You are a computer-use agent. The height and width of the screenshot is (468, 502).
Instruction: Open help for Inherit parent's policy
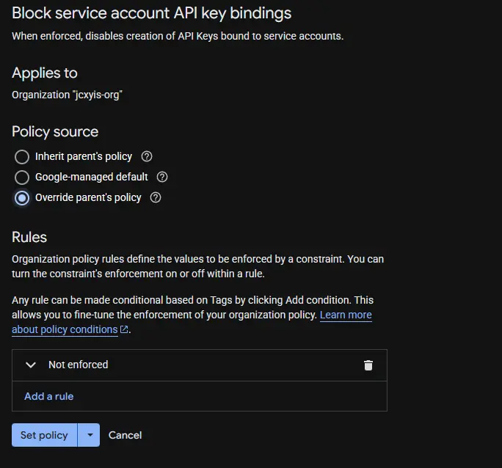(147, 156)
